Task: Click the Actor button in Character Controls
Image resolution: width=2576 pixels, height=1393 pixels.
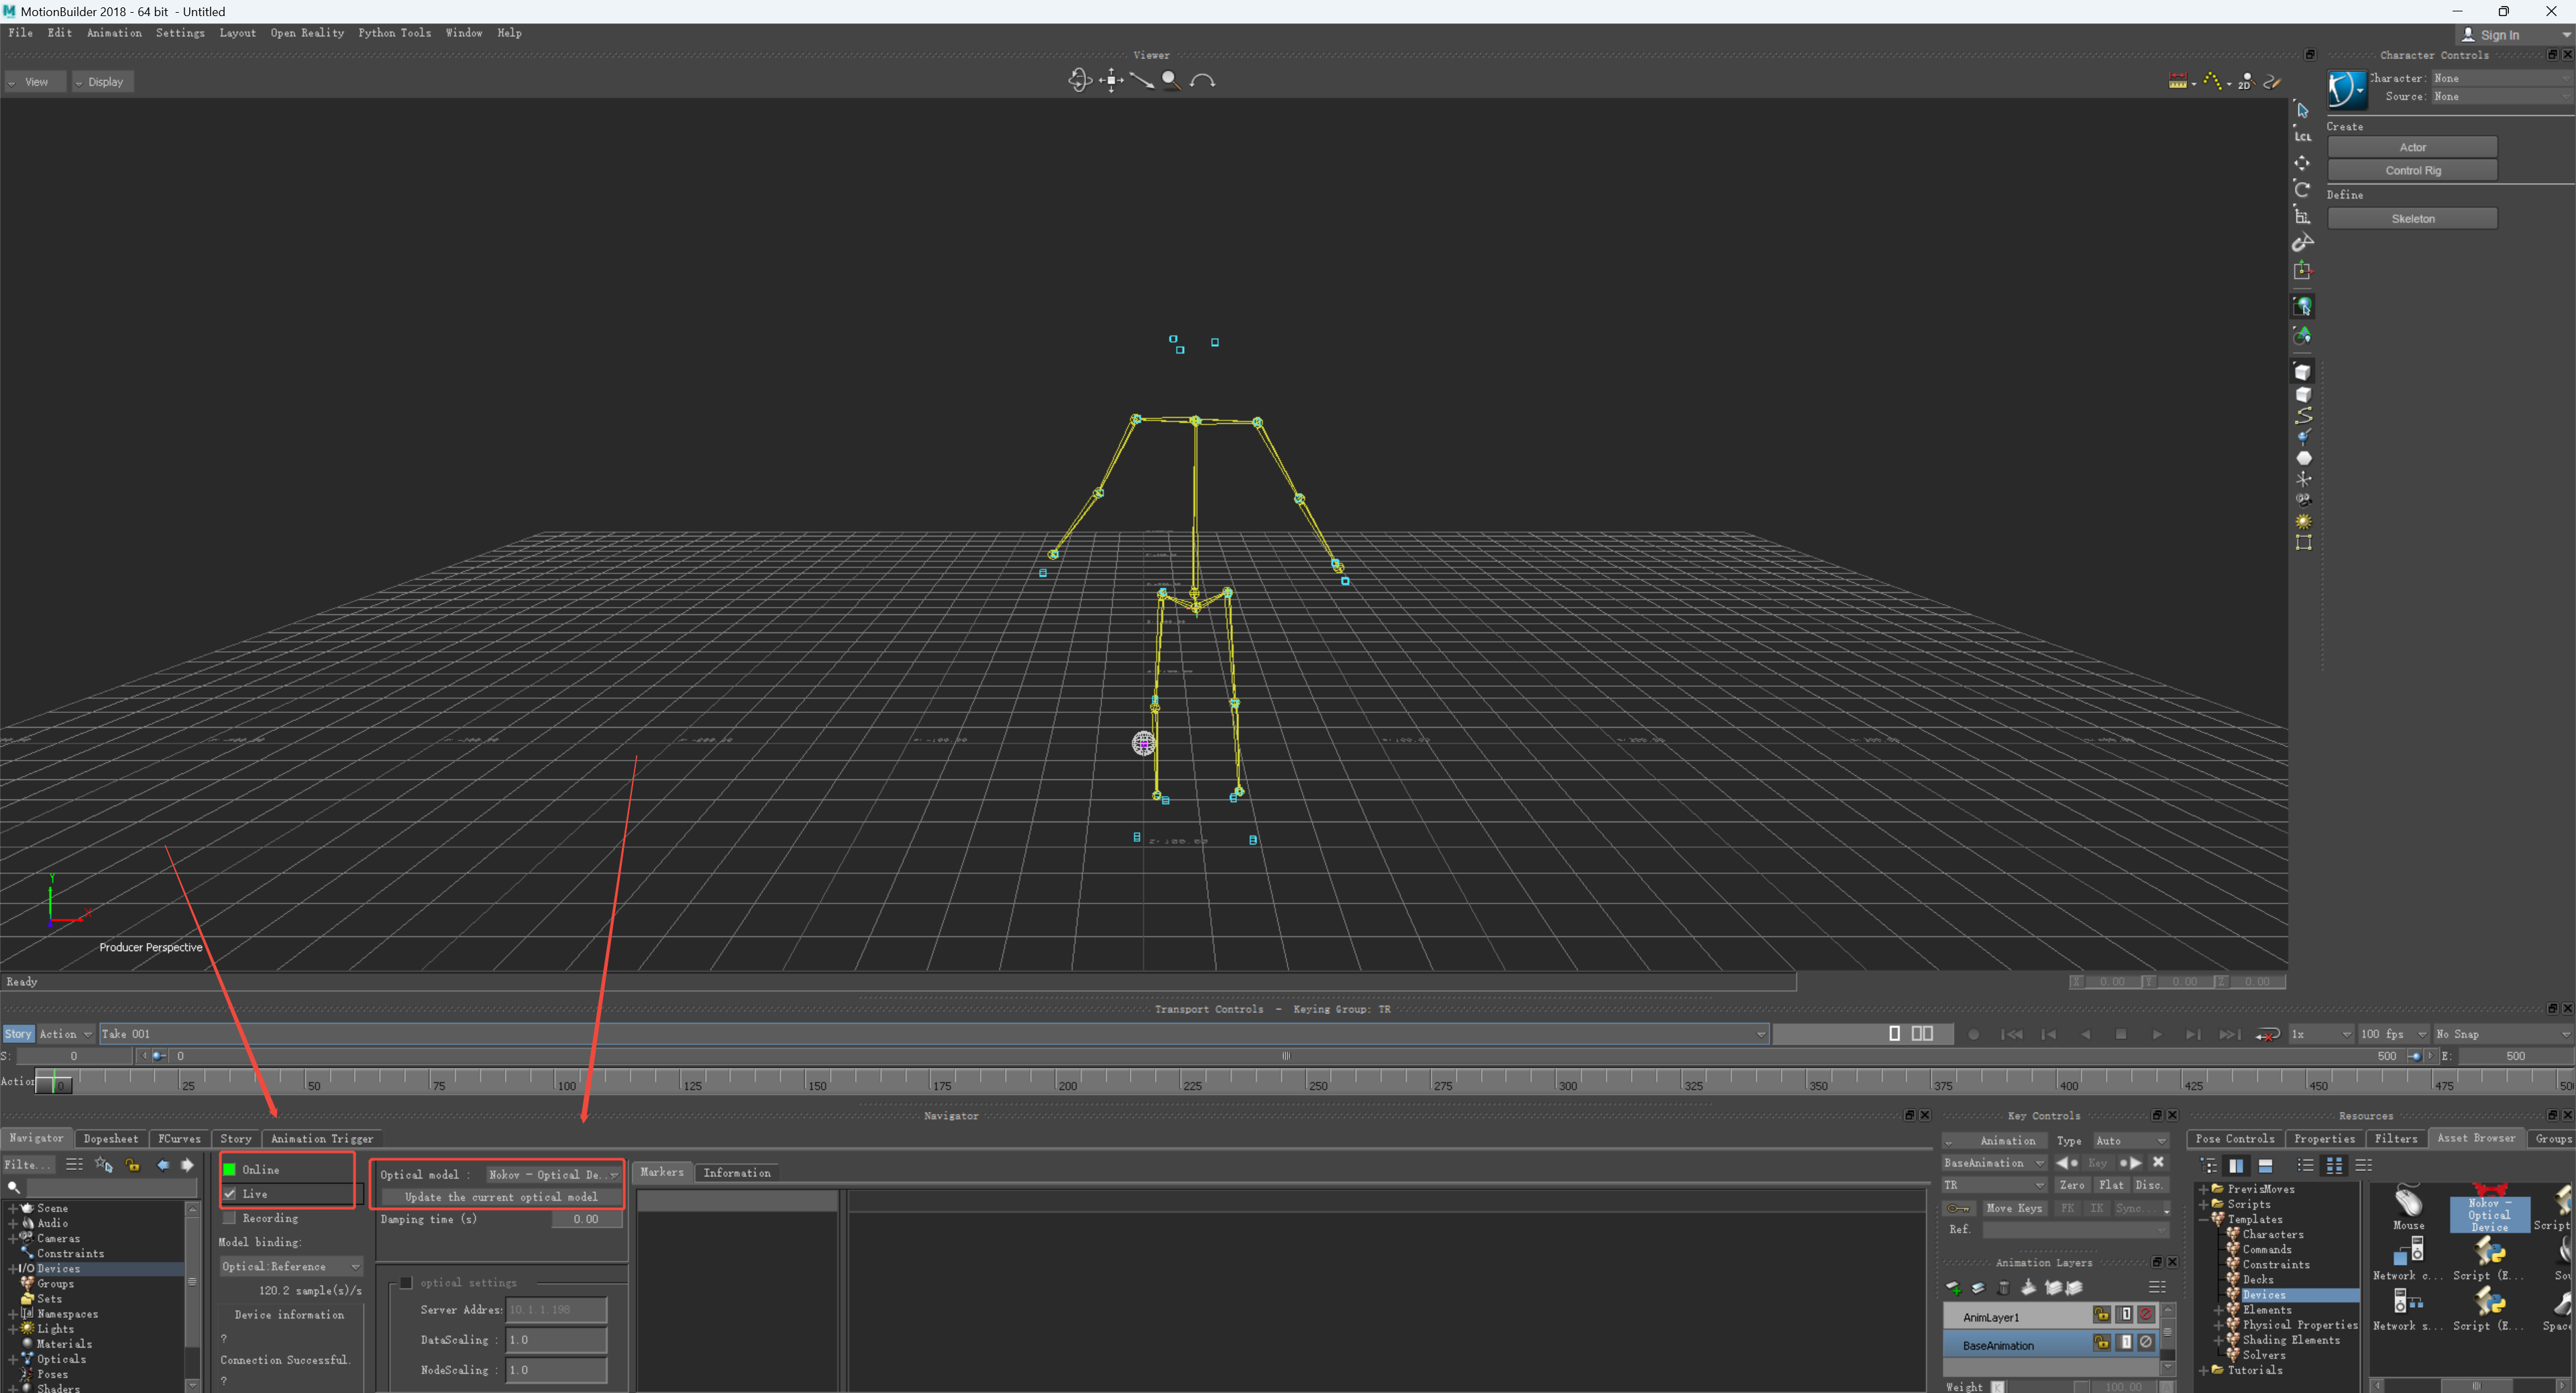Action: click(2412, 147)
